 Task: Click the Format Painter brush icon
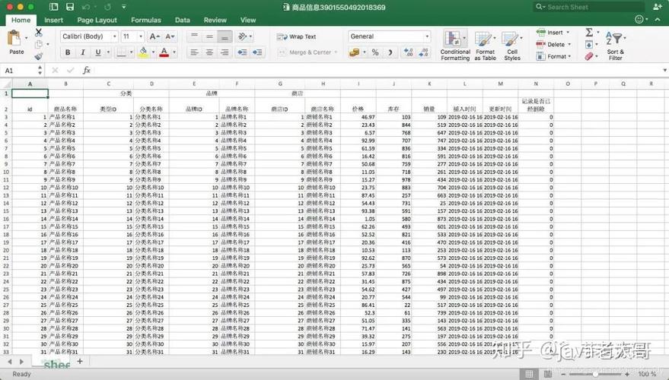click(39, 56)
